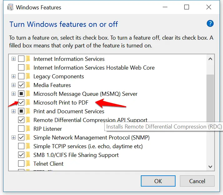The image size is (223, 195).
Task: Click folder icon next to Telnet Client
Action: (28, 163)
